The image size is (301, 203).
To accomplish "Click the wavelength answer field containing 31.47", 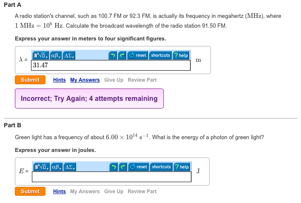I will coord(111,66).
